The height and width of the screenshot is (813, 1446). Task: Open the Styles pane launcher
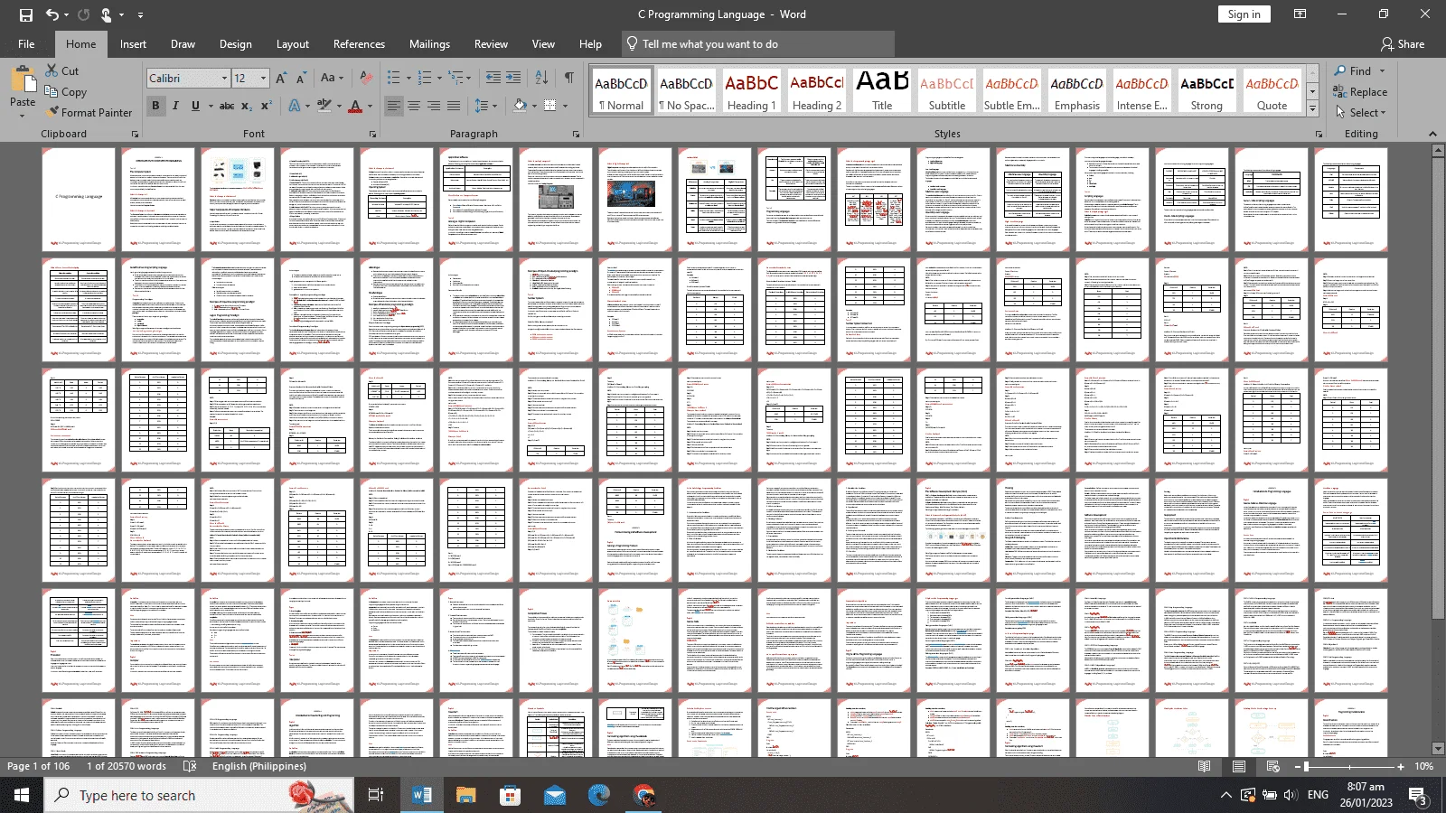tap(1319, 134)
